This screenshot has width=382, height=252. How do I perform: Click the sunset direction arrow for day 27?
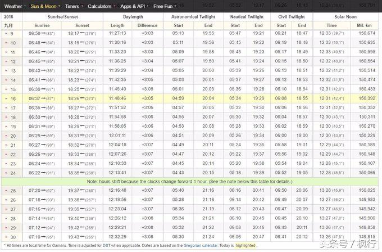[82, 209]
